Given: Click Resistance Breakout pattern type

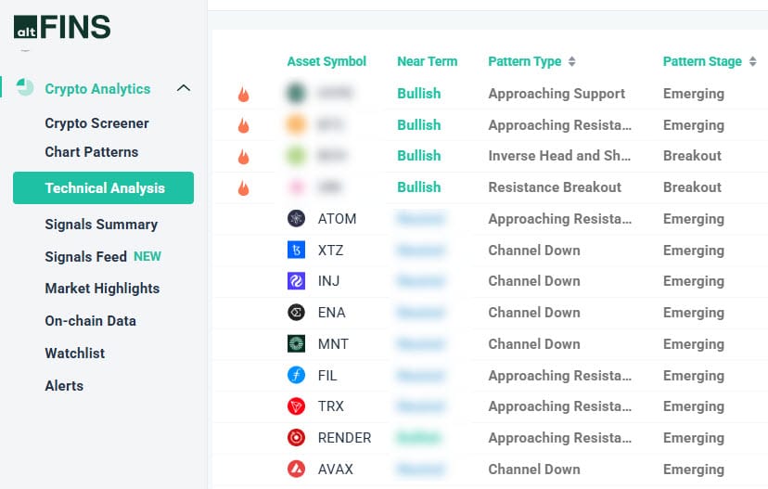Looking at the screenshot, I should click(x=555, y=187).
